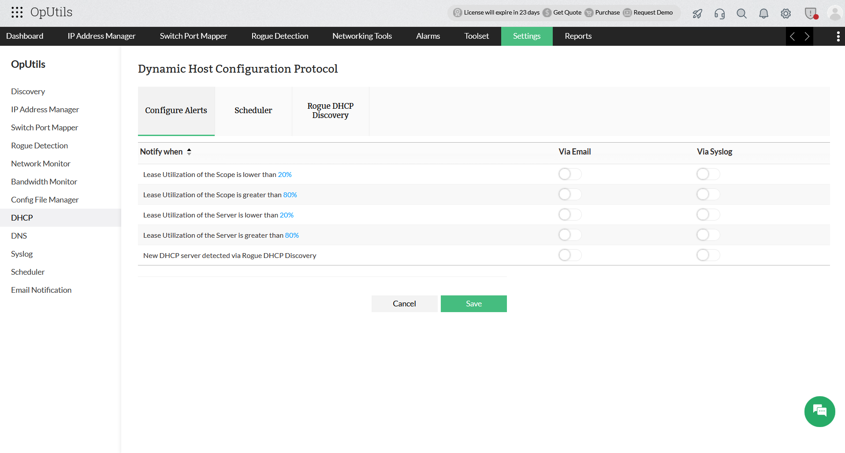The height and width of the screenshot is (453, 845).
Task: Open the headset support icon
Action: click(x=719, y=14)
